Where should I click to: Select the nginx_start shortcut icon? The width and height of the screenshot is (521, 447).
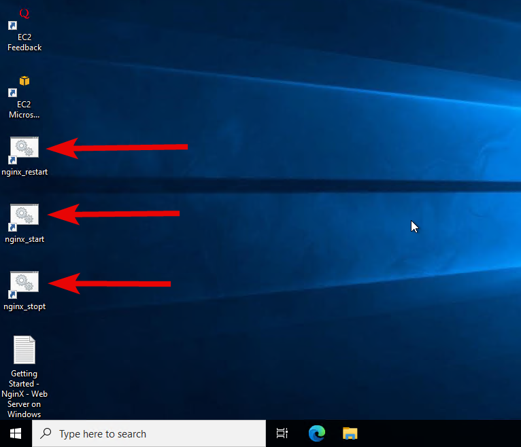pyautogui.click(x=24, y=217)
